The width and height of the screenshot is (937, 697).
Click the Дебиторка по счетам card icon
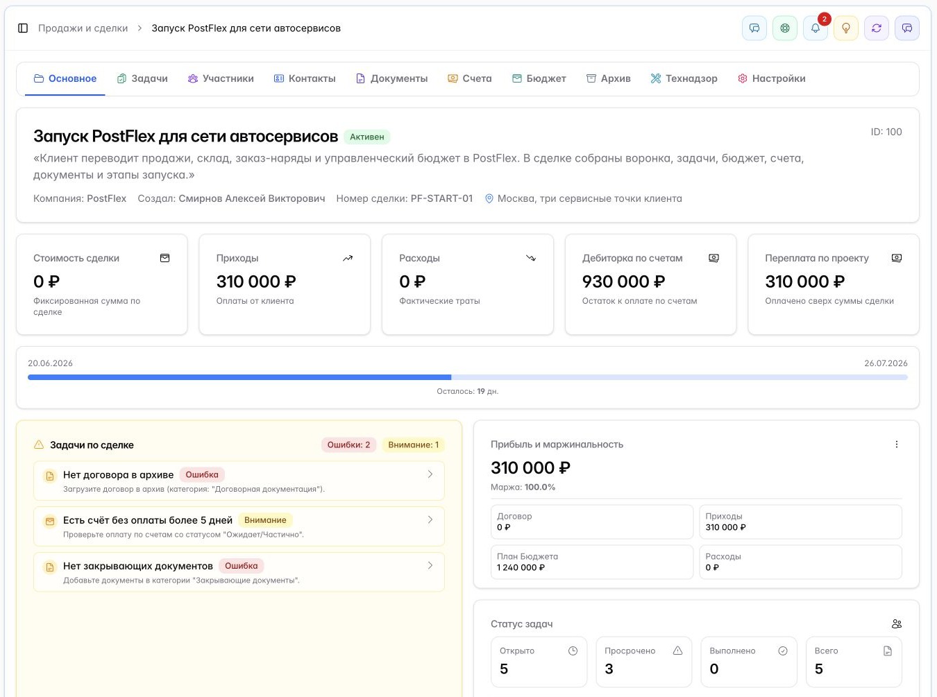714,258
